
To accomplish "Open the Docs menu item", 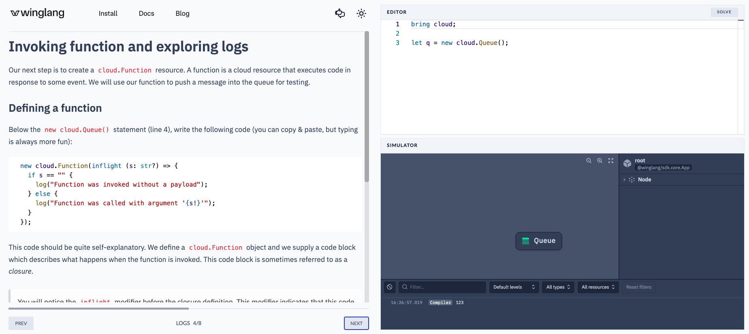I will coord(146,13).
